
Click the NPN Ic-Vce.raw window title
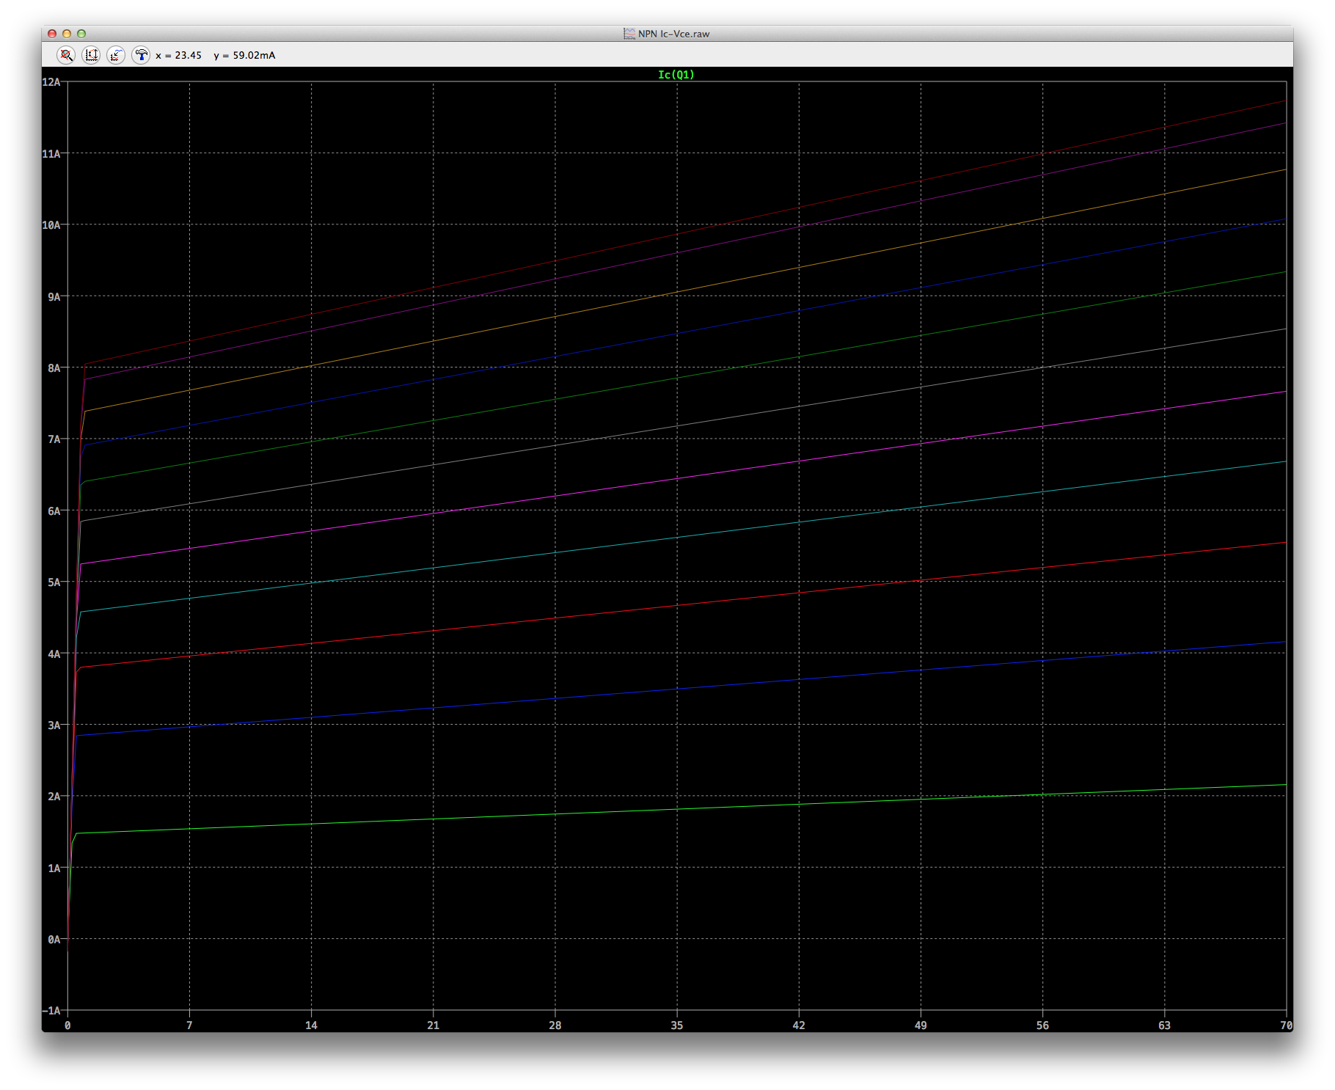click(673, 34)
